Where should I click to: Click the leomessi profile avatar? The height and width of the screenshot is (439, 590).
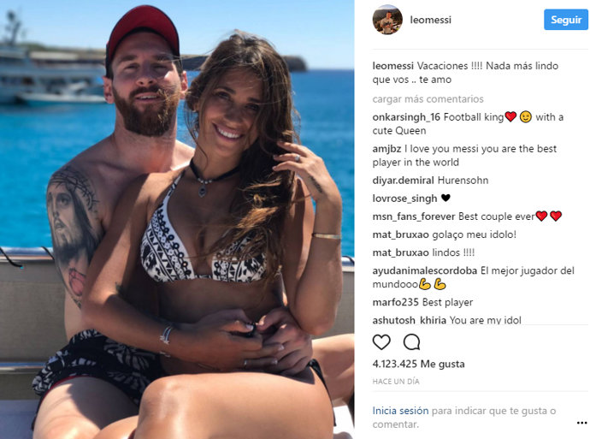click(x=387, y=20)
